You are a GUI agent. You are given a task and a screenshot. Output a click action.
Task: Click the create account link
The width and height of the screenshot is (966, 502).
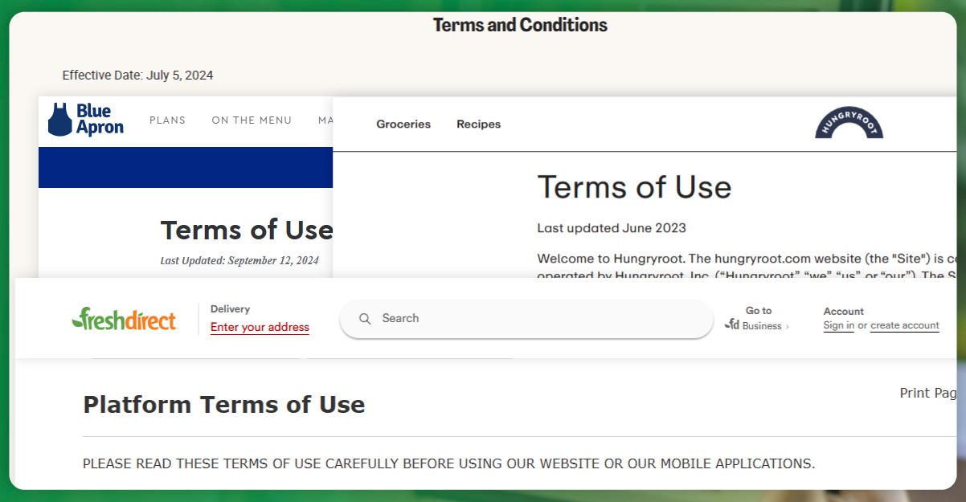point(904,325)
